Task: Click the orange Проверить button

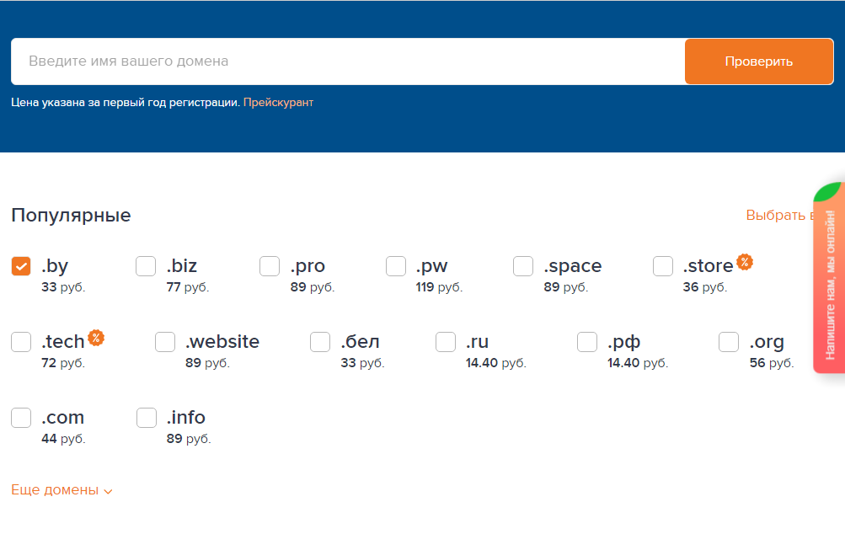Action: coord(759,61)
